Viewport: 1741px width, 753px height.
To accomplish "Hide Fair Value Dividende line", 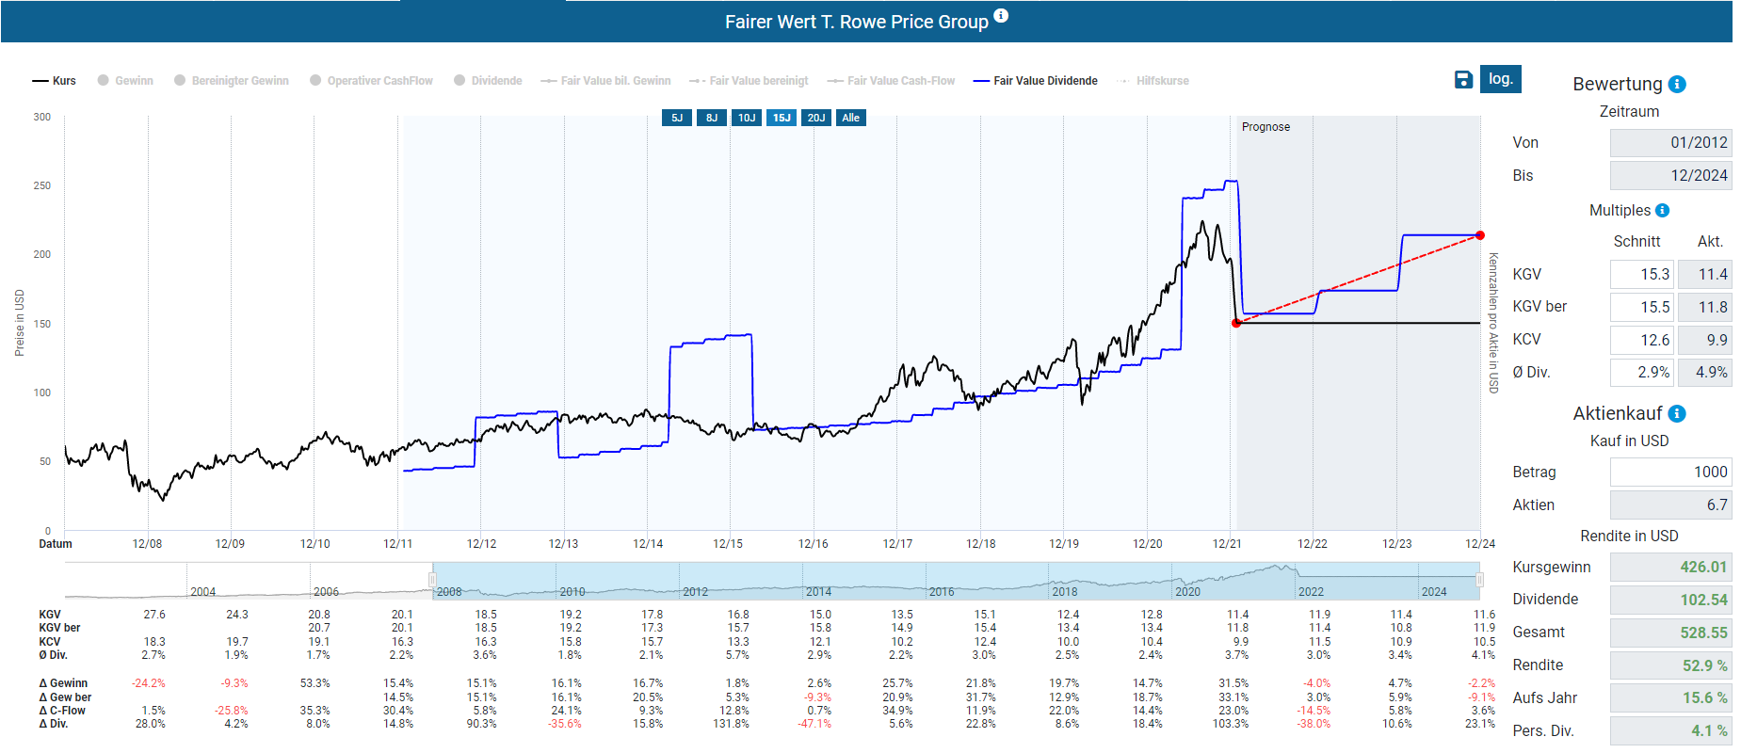I will tap(1036, 81).
